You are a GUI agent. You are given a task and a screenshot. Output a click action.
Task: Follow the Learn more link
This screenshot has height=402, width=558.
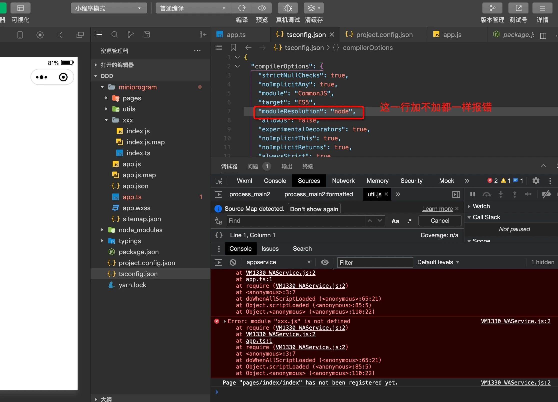coord(437,209)
